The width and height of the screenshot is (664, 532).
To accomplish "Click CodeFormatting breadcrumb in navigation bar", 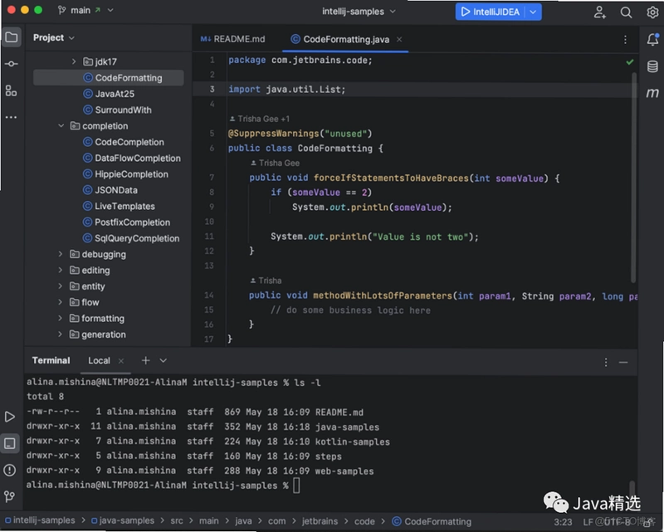I will pyautogui.click(x=432, y=521).
